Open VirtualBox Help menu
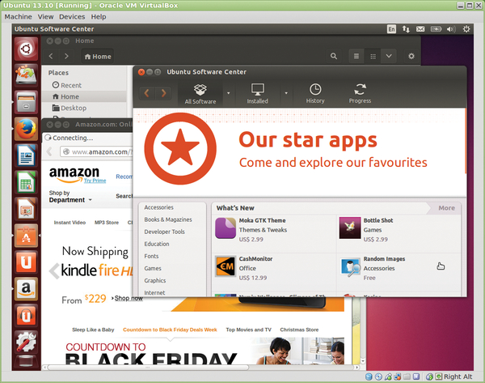The image size is (485, 383). (99, 17)
